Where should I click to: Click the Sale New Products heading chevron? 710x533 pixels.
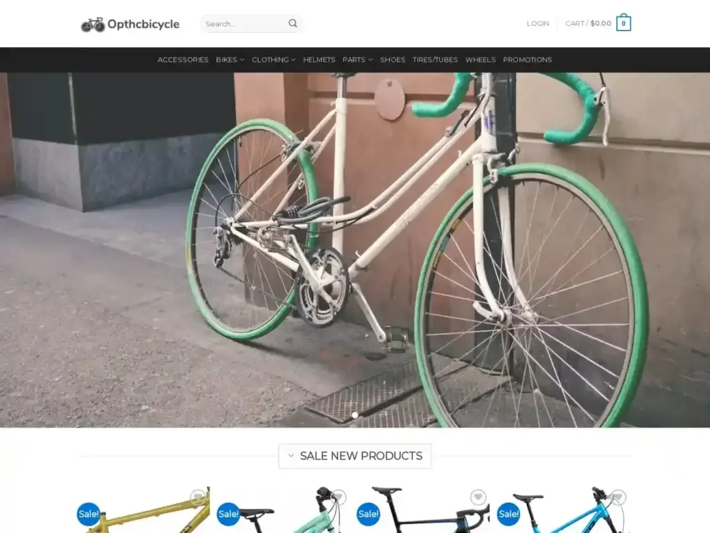click(291, 456)
